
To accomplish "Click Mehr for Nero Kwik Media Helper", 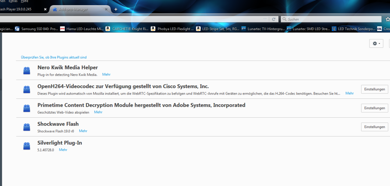I will pos(106,74).
